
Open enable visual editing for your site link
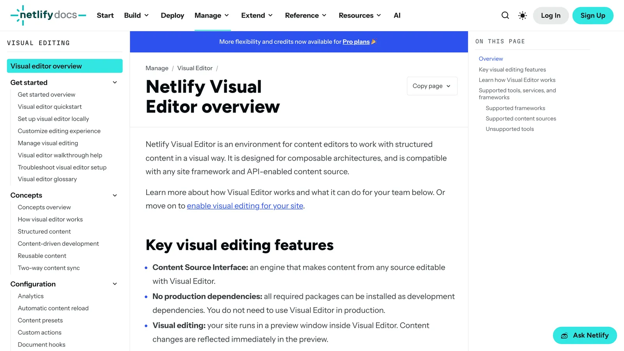click(x=245, y=206)
